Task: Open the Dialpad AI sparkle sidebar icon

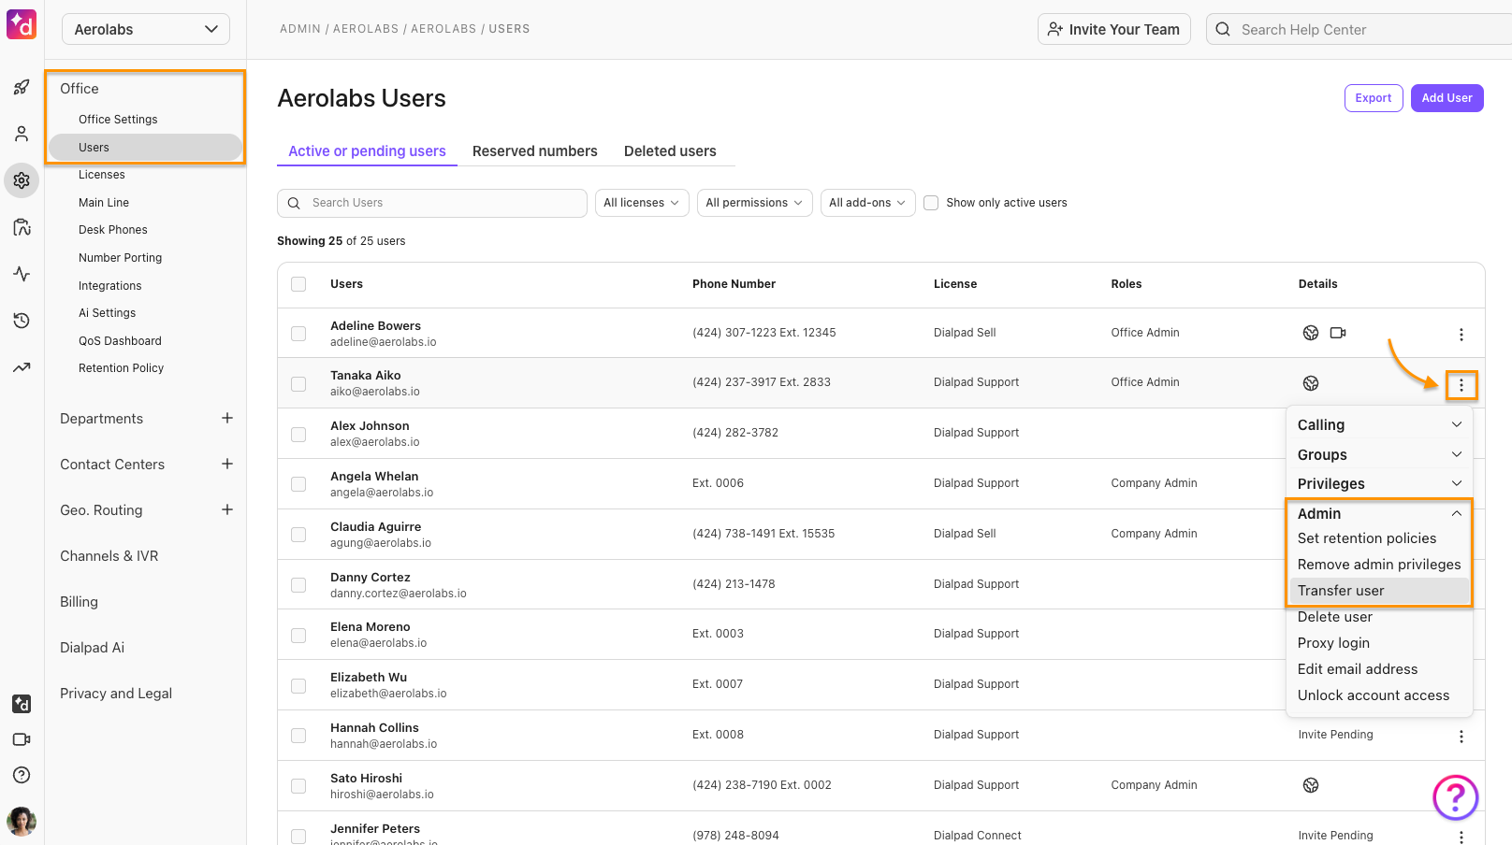Action: tap(22, 704)
